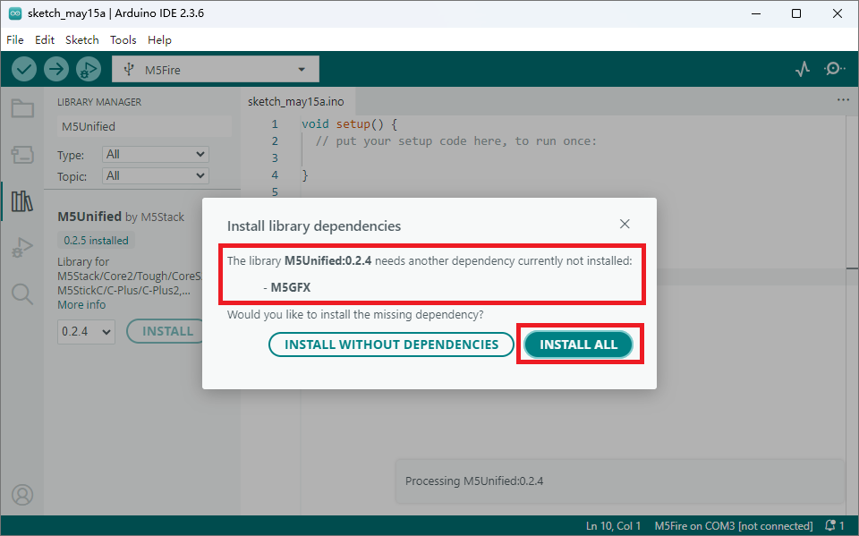
Task: Open the M5Fire board selector dropdown
Action: click(216, 70)
